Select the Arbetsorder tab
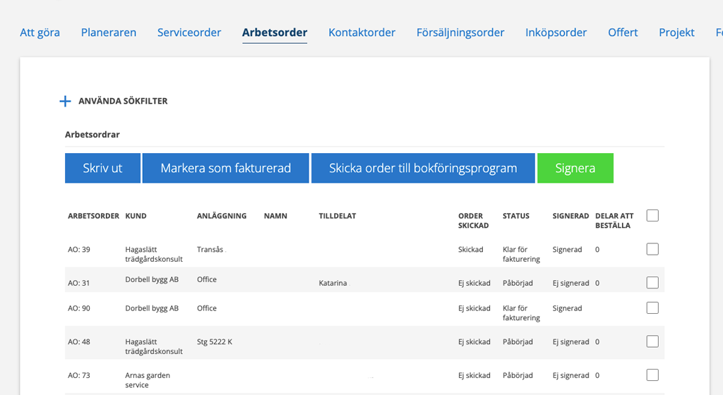This screenshot has width=723, height=395. [x=275, y=32]
